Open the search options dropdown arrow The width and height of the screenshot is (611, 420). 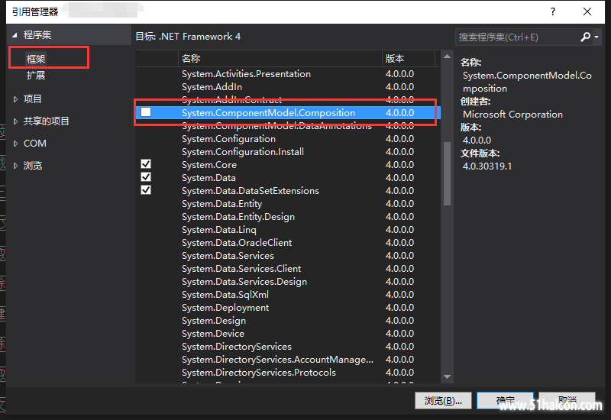596,37
